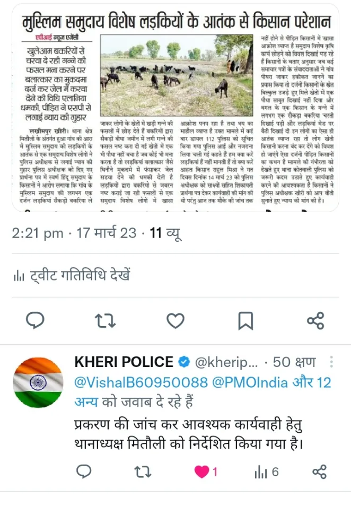Open the @PMOIndia mention
The width and height of the screenshot is (351, 507).
250,382
